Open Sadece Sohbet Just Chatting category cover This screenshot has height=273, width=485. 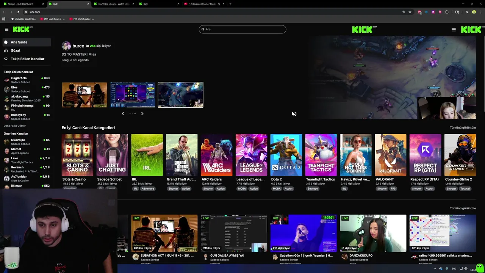112,155
